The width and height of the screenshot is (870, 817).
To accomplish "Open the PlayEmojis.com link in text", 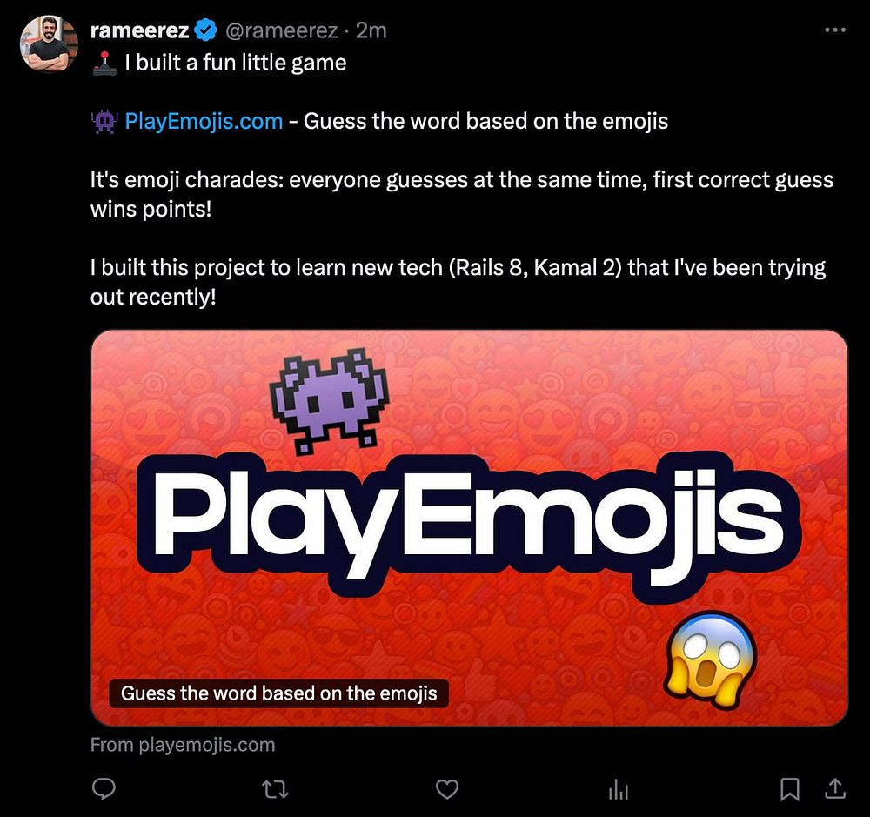I will (x=204, y=121).
